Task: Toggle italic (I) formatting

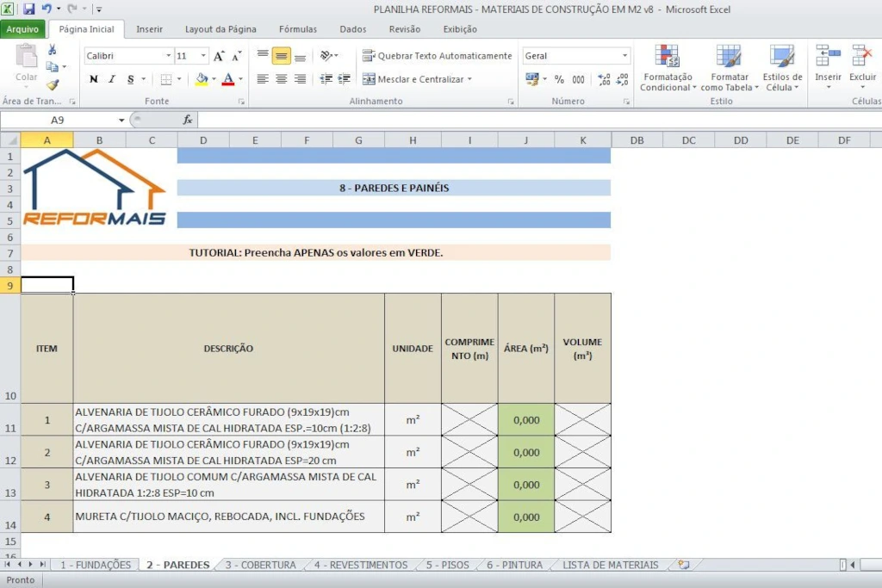Action: pyautogui.click(x=112, y=79)
